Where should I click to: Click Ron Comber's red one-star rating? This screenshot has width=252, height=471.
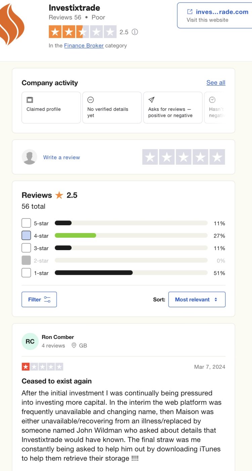coord(42,367)
